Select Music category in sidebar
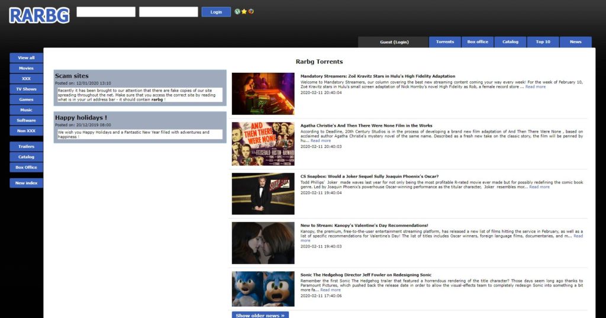Screen dimensions: 606x318 26,110
